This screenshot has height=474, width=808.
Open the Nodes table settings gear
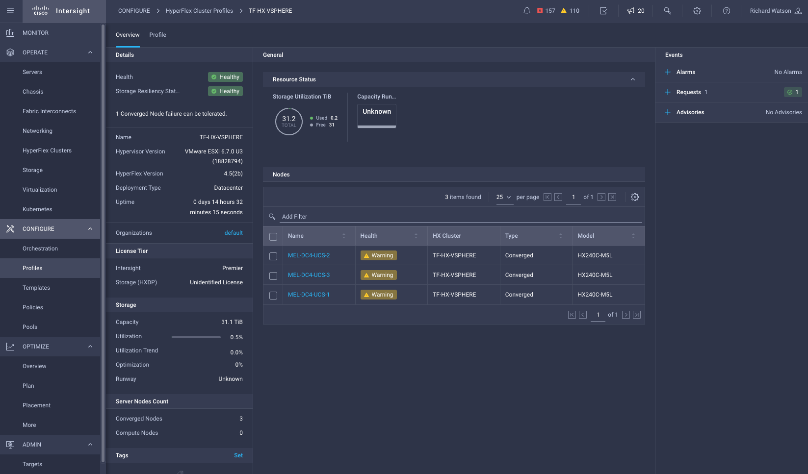click(x=634, y=197)
